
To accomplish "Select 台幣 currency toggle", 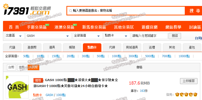I will click(x=11, y=67).
